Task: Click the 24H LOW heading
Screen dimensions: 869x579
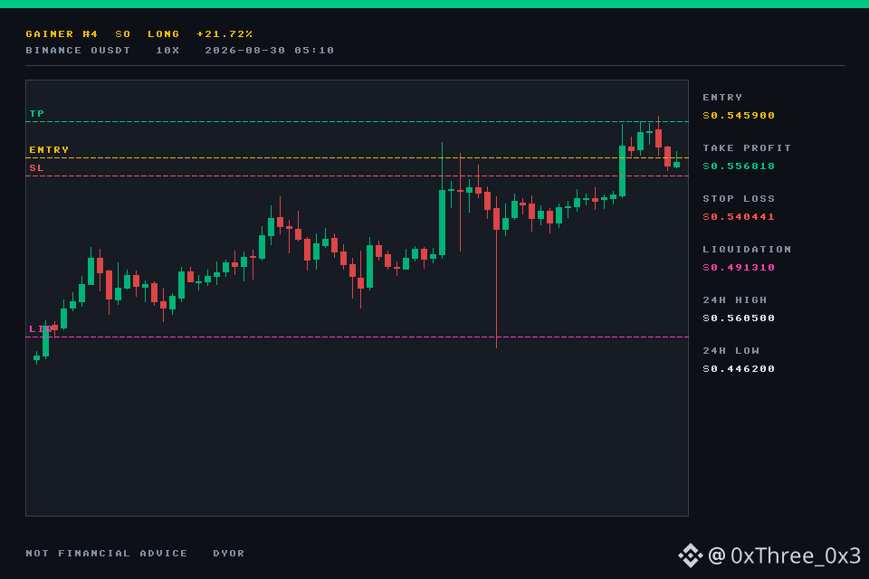Action: pyautogui.click(x=731, y=351)
